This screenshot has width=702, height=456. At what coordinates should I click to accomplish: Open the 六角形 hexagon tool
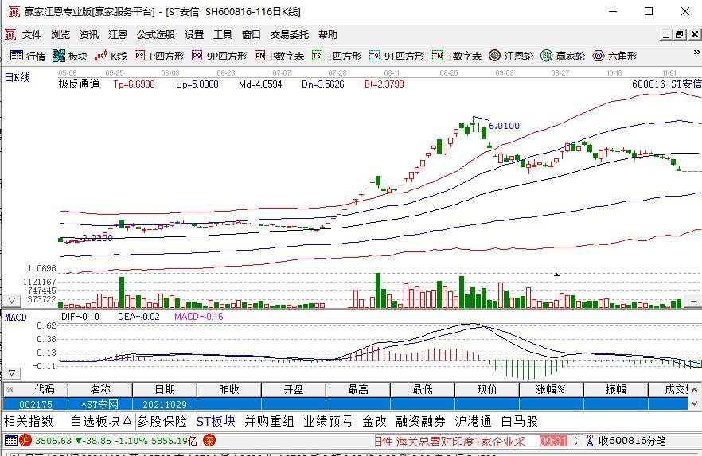coord(614,56)
